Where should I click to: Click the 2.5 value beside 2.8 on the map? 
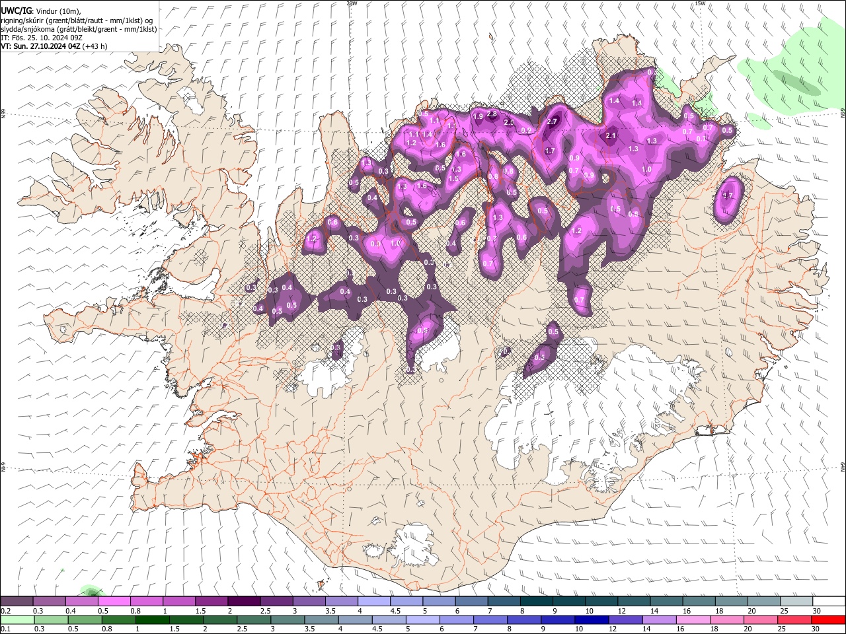pos(509,123)
